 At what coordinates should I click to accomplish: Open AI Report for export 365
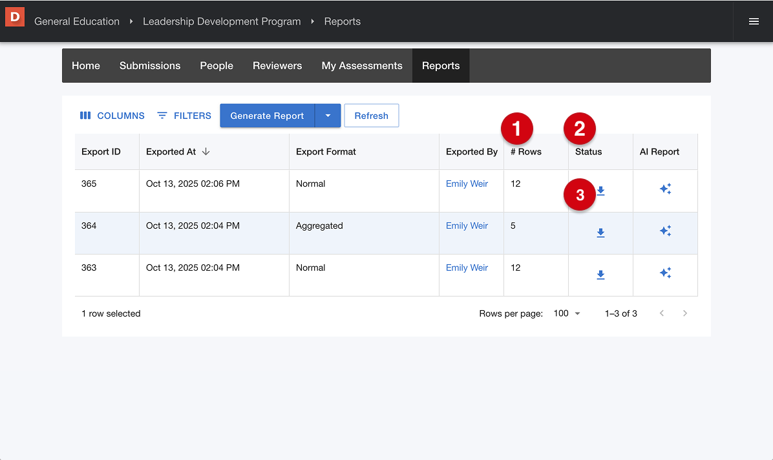click(x=665, y=189)
